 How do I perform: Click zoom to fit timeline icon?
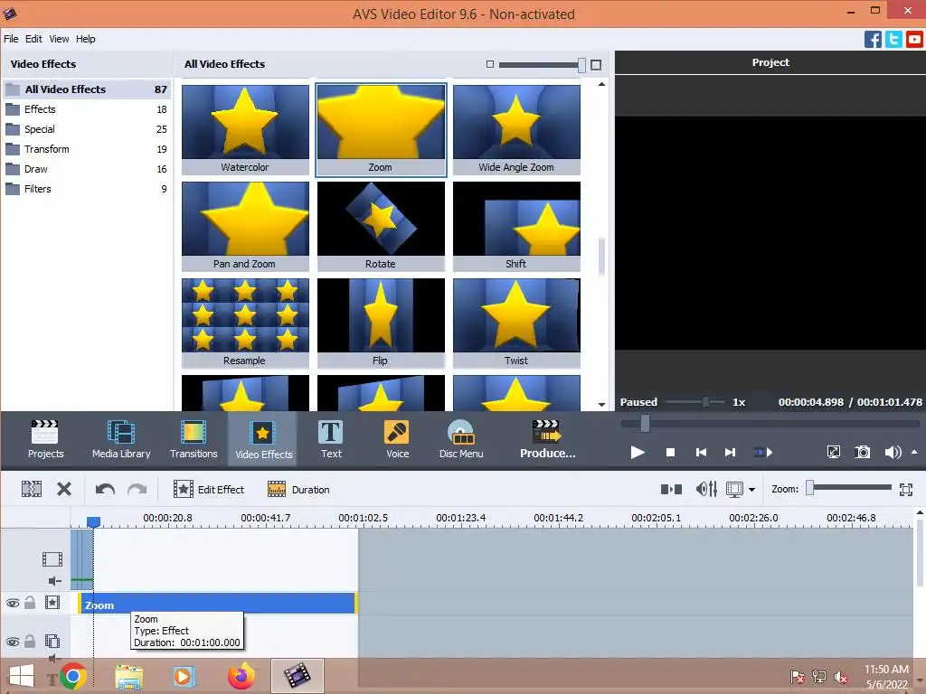(x=906, y=489)
